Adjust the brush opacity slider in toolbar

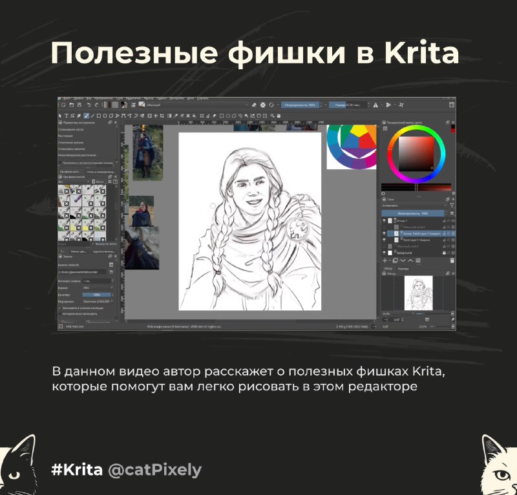click(300, 105)
